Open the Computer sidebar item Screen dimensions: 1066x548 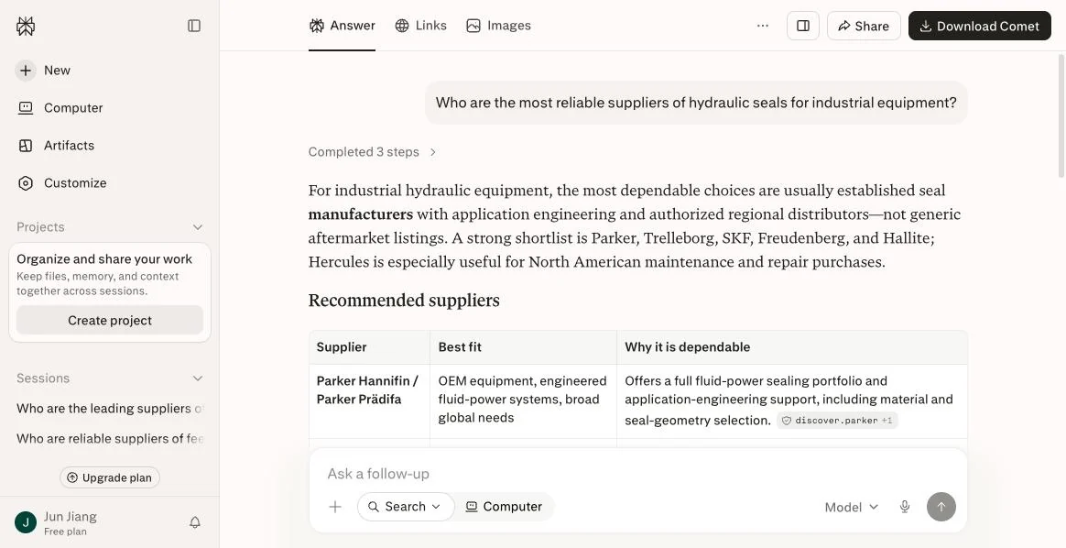click(x=60, y=107)
